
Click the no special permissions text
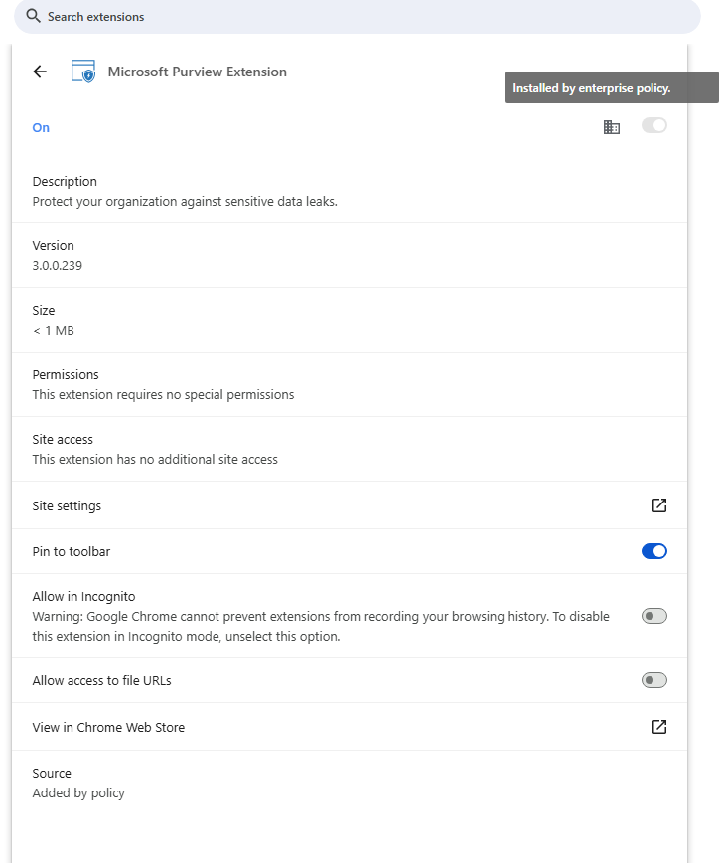[163, 395]
